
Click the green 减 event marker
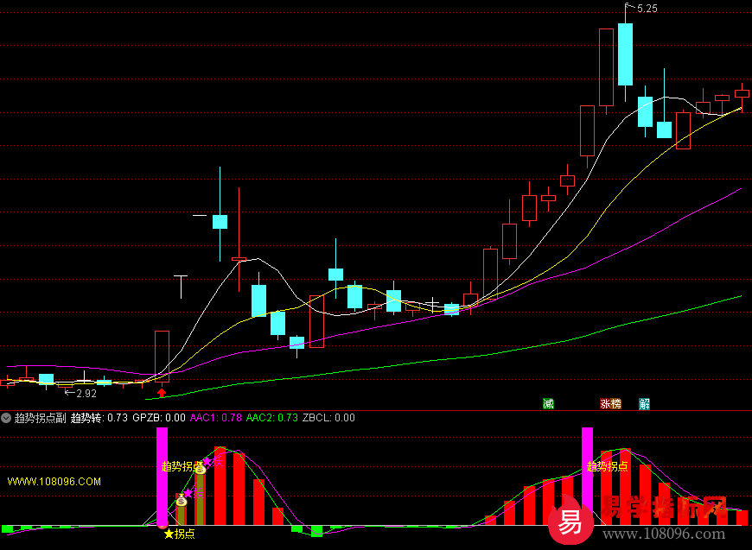(547, 403)
